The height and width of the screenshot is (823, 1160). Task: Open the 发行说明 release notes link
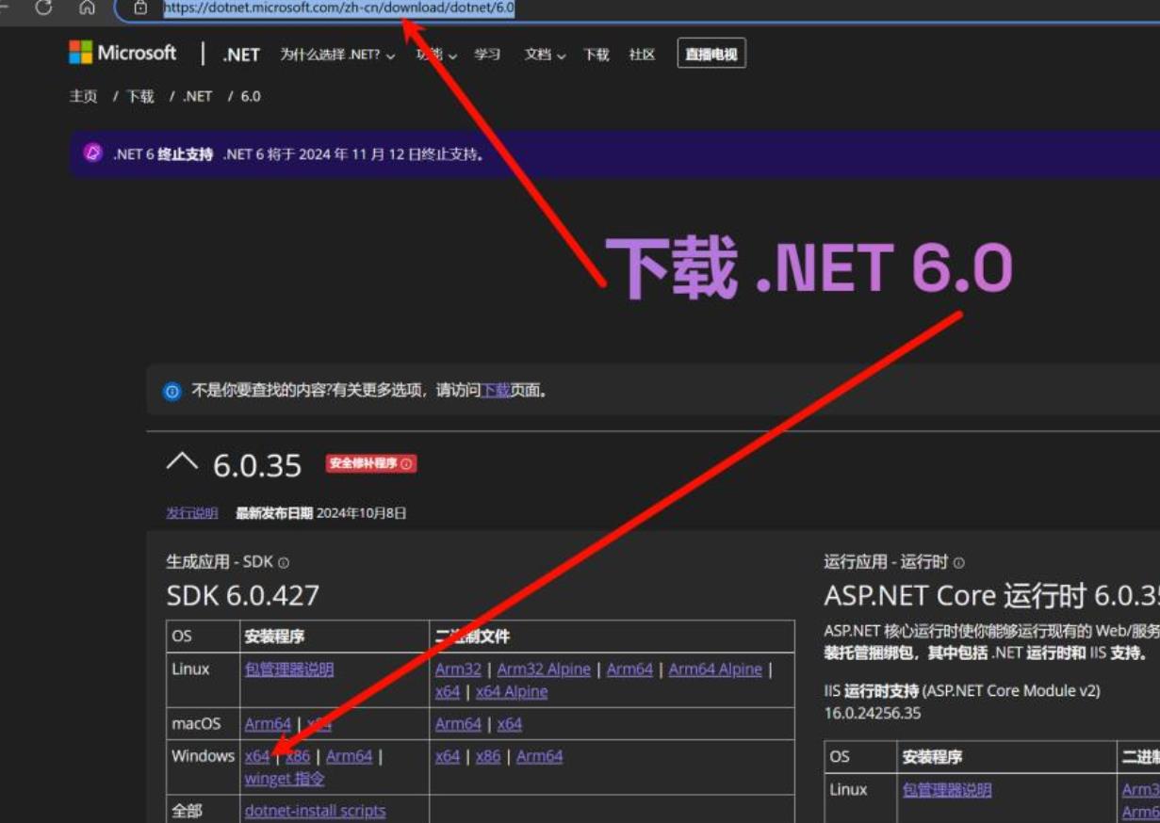point(191,513)
